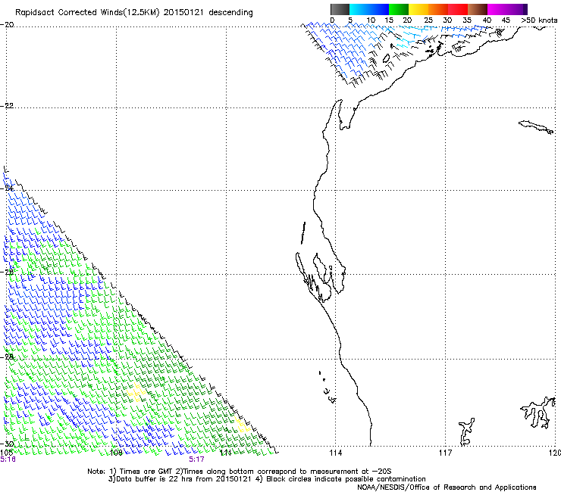Click the purple time stamp '5:17'
Viewport: 561px width, 492px height.
tap(197, 459)
